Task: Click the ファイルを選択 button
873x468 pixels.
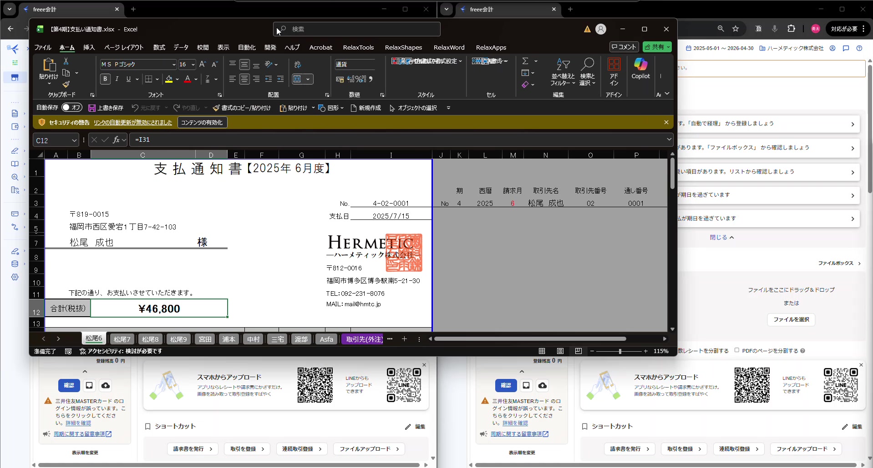Action: [791, 319]
